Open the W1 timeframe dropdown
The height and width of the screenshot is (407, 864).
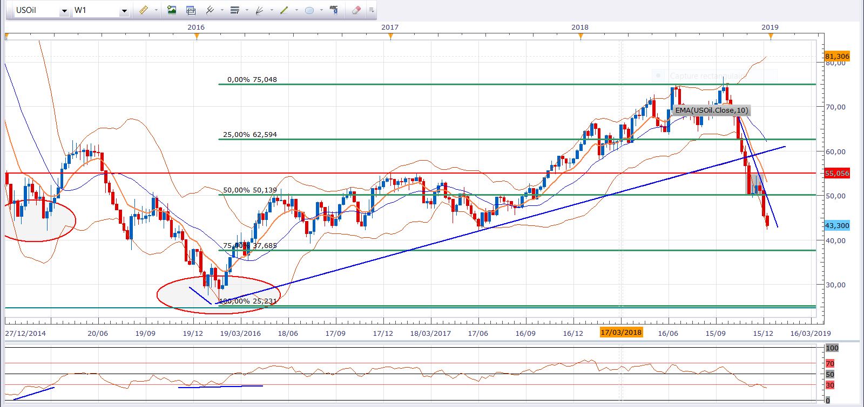pos(124,11)
